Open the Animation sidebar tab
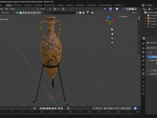 (139, 38)
